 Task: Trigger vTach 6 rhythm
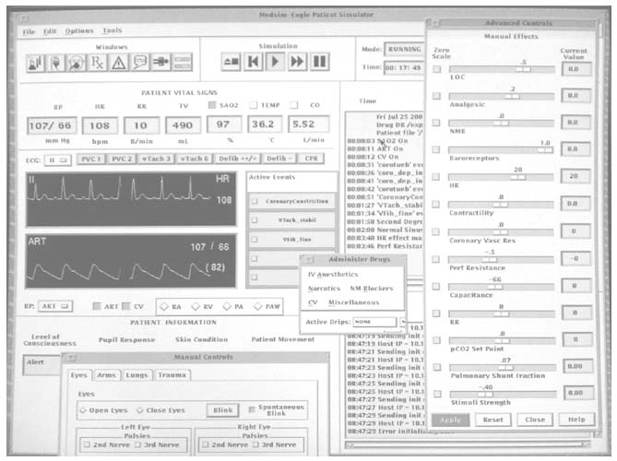(195, 159)
